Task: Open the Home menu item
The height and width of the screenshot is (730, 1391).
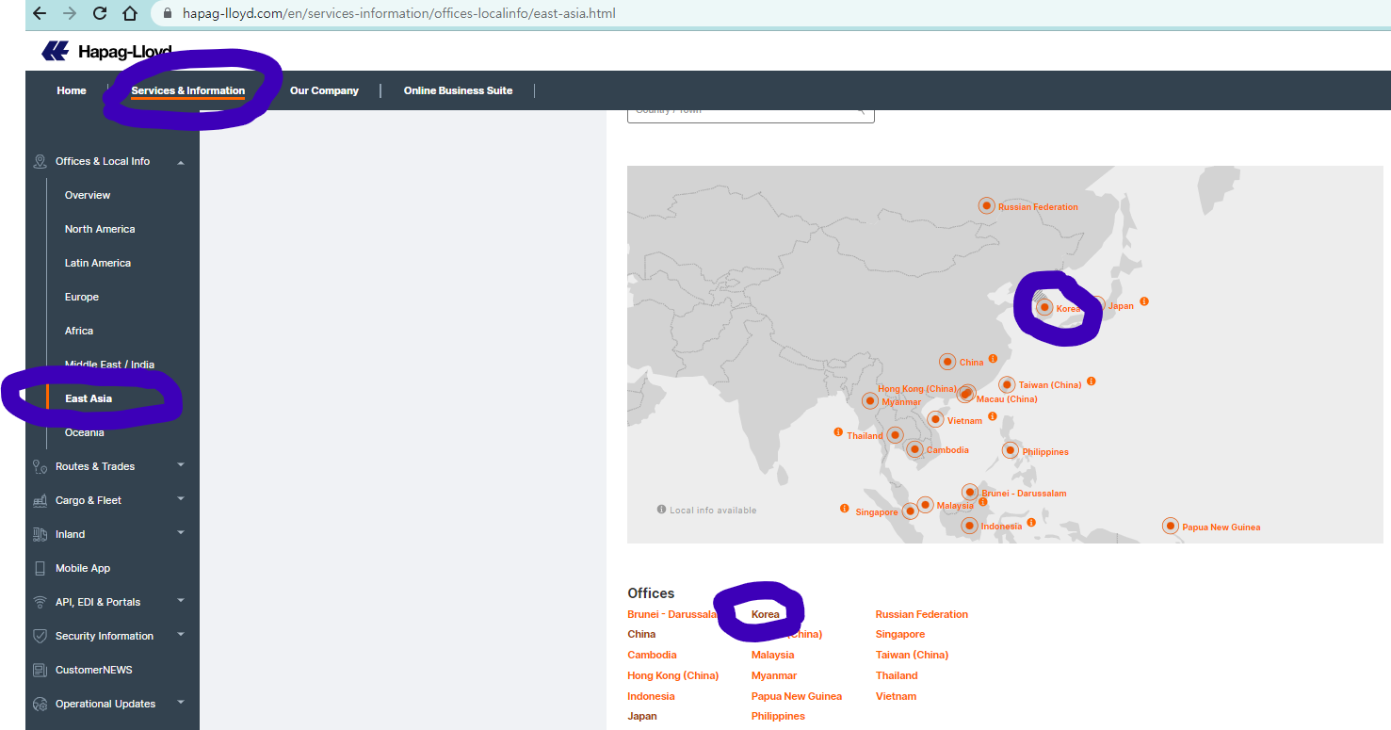Action: pos(72,90)
